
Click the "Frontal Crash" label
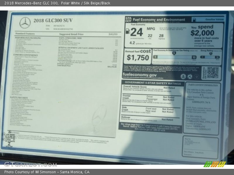(126, 97)
